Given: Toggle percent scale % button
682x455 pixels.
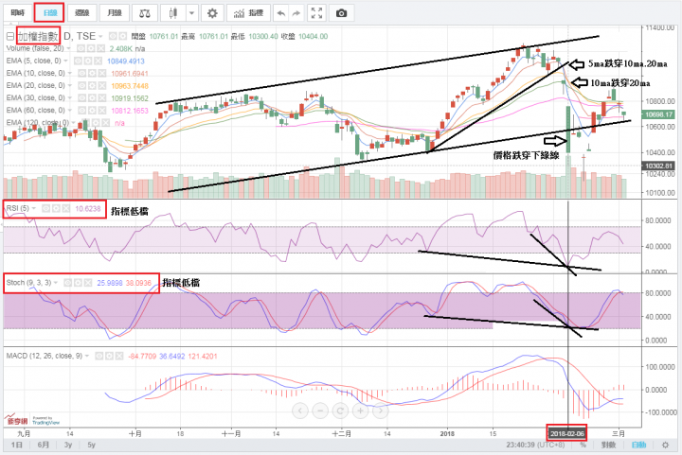Looking at the screenshot, I should (x=583, y=445).
